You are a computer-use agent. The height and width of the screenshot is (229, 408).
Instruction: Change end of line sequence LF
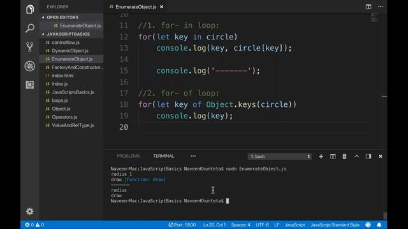tap(277, 225)
